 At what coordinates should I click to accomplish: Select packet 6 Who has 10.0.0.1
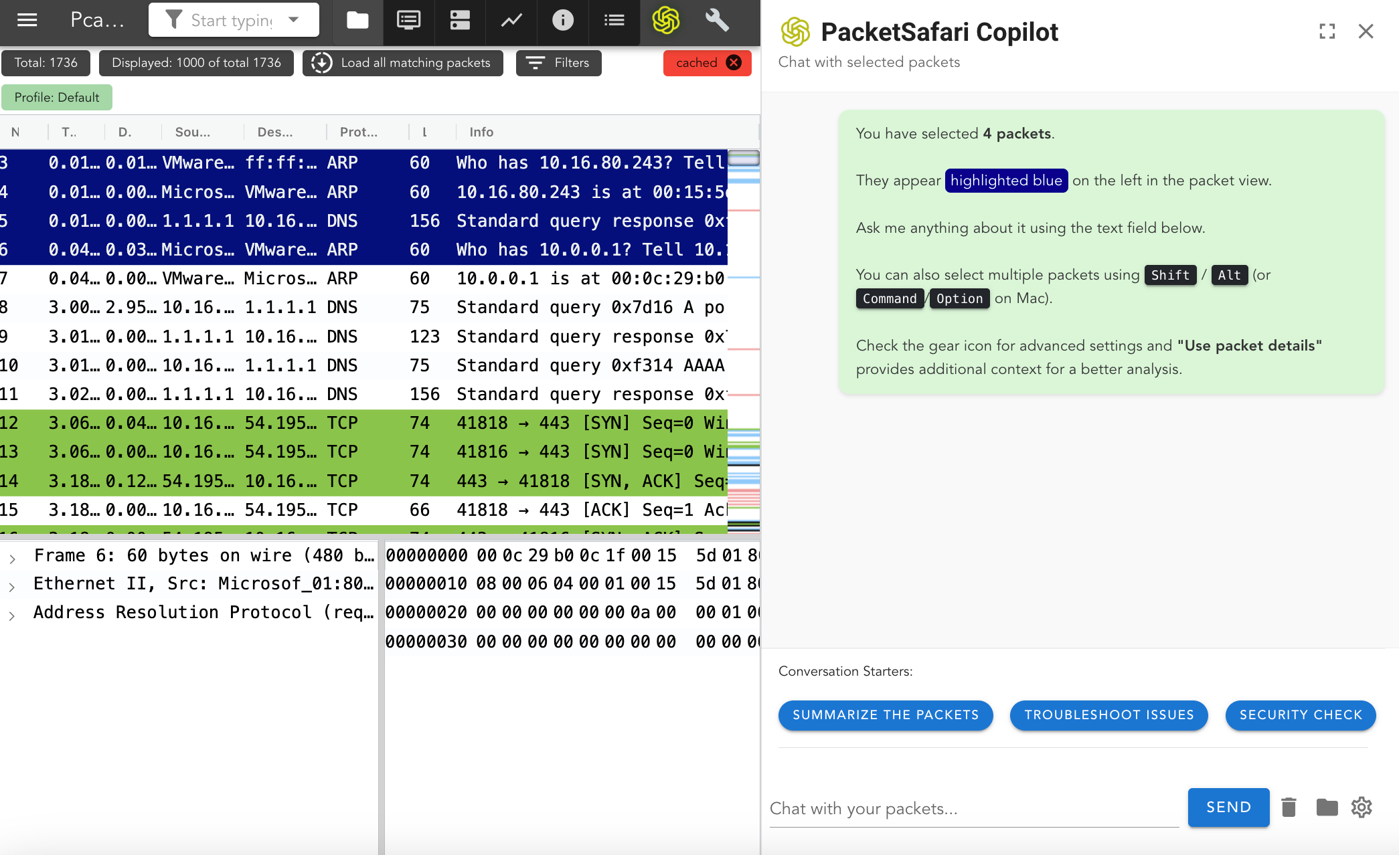(x=363, y=250)
